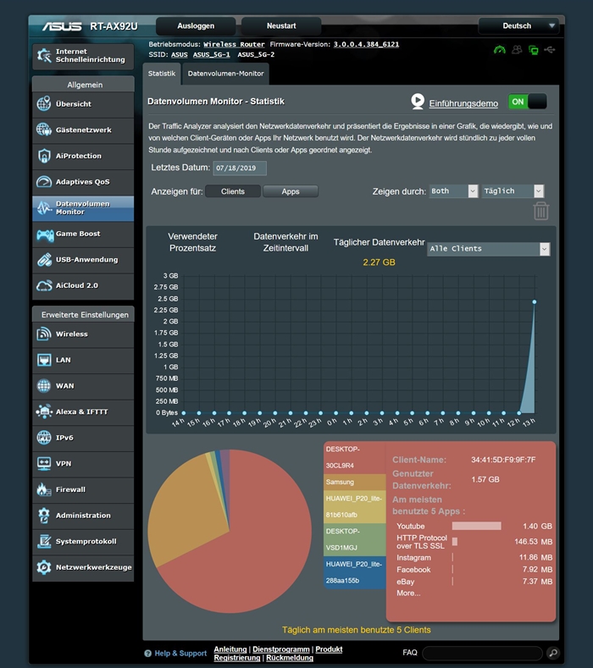
Task: Click the green network clients status icon
Action: pyautogui.click(x=533, y=50)
